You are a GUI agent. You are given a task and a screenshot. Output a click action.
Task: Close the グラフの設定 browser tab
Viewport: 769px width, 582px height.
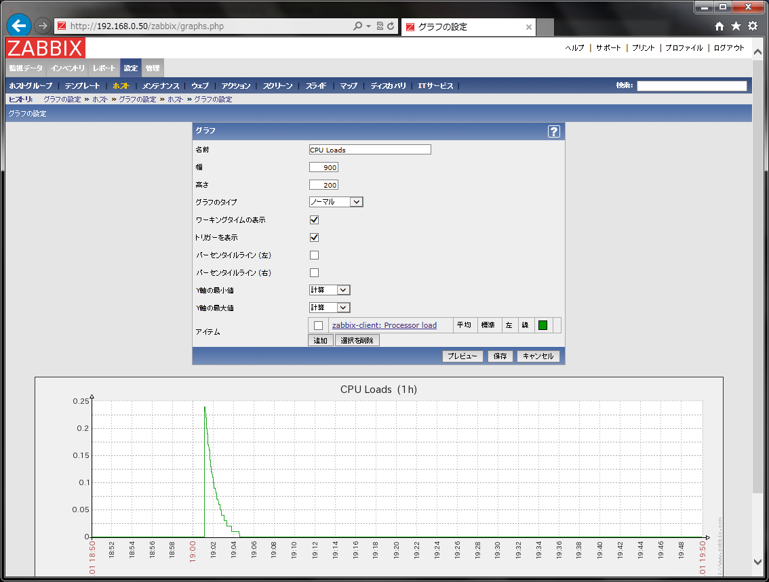[x=529, y=27]
